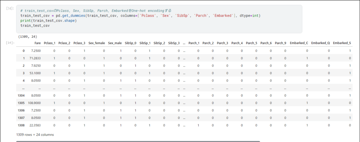The width and height of the screenshot is (360, 142).
Task: Click the Parch_5 column header
Action: coord(251,43)
